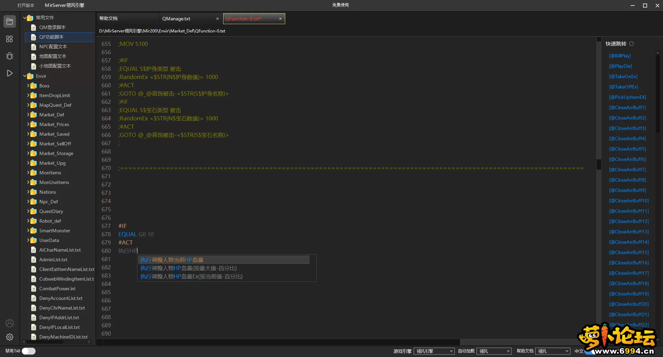Collapse the Envir folder

click(x=25, y=76)
